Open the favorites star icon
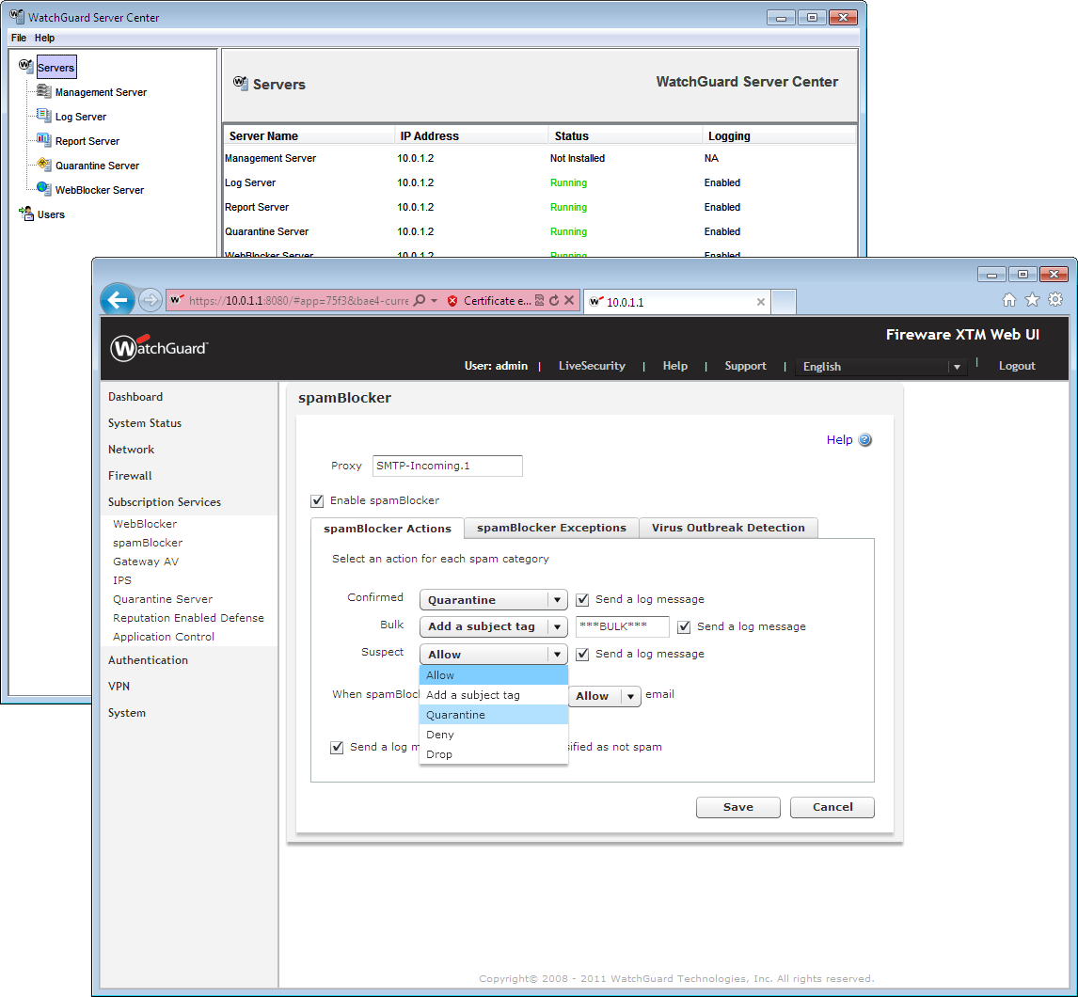Screen dimensions: 1078x997 (1032, 300)
